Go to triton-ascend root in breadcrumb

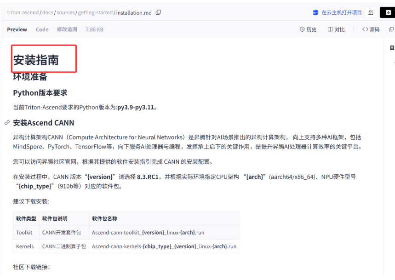[x=23, y=12]
